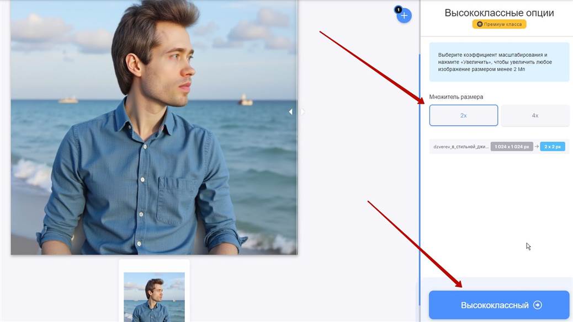Click the blue plus add-image button

click(404, 16)
